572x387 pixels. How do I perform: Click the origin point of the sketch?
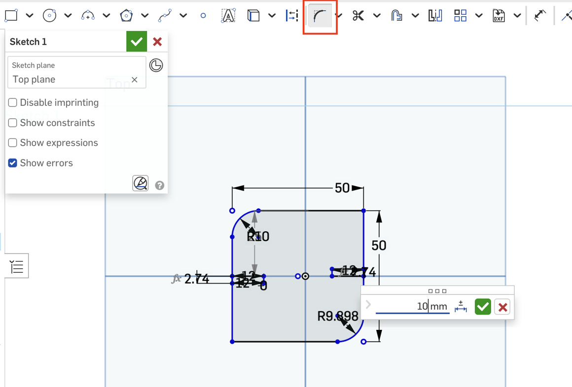click(x=305, y=277)
